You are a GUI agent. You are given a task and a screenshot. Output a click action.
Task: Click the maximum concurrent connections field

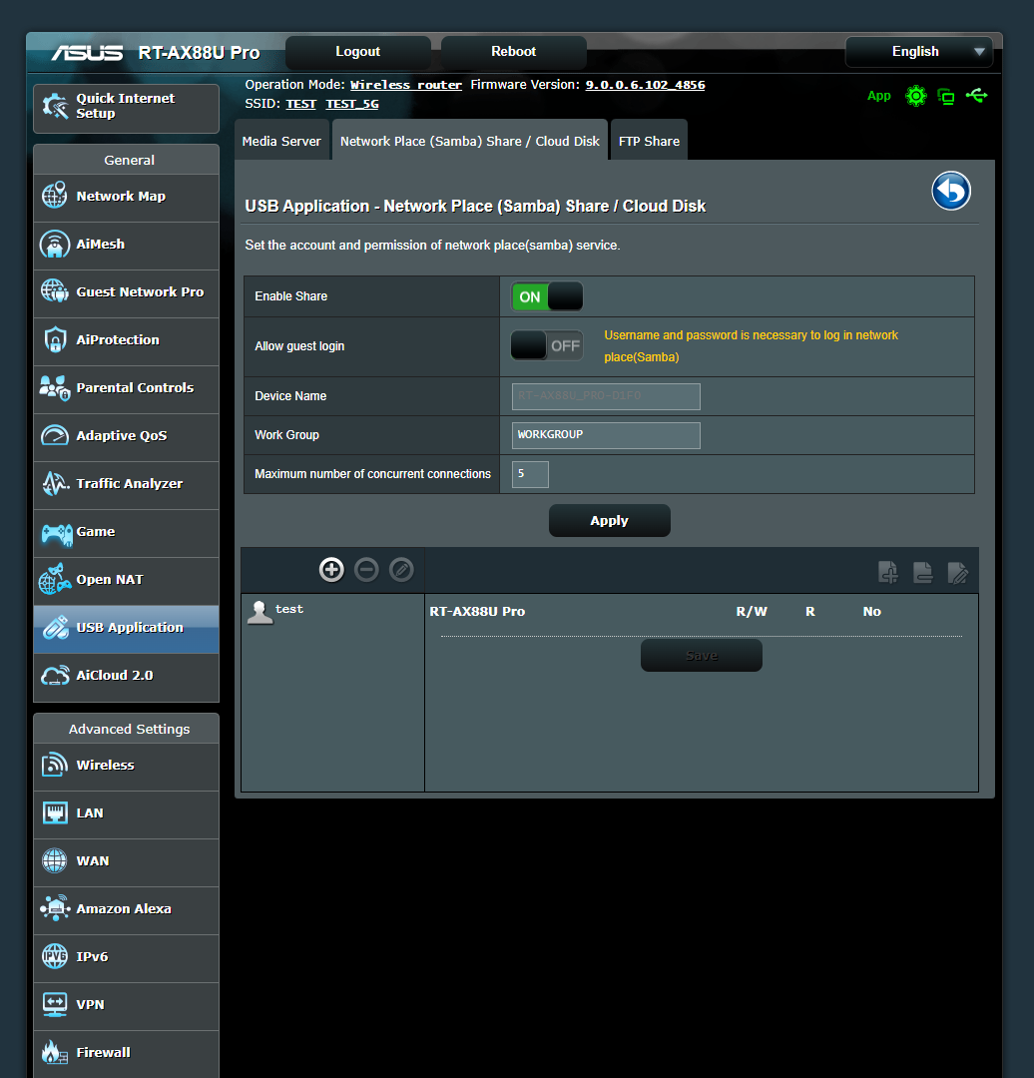[530, 474]
